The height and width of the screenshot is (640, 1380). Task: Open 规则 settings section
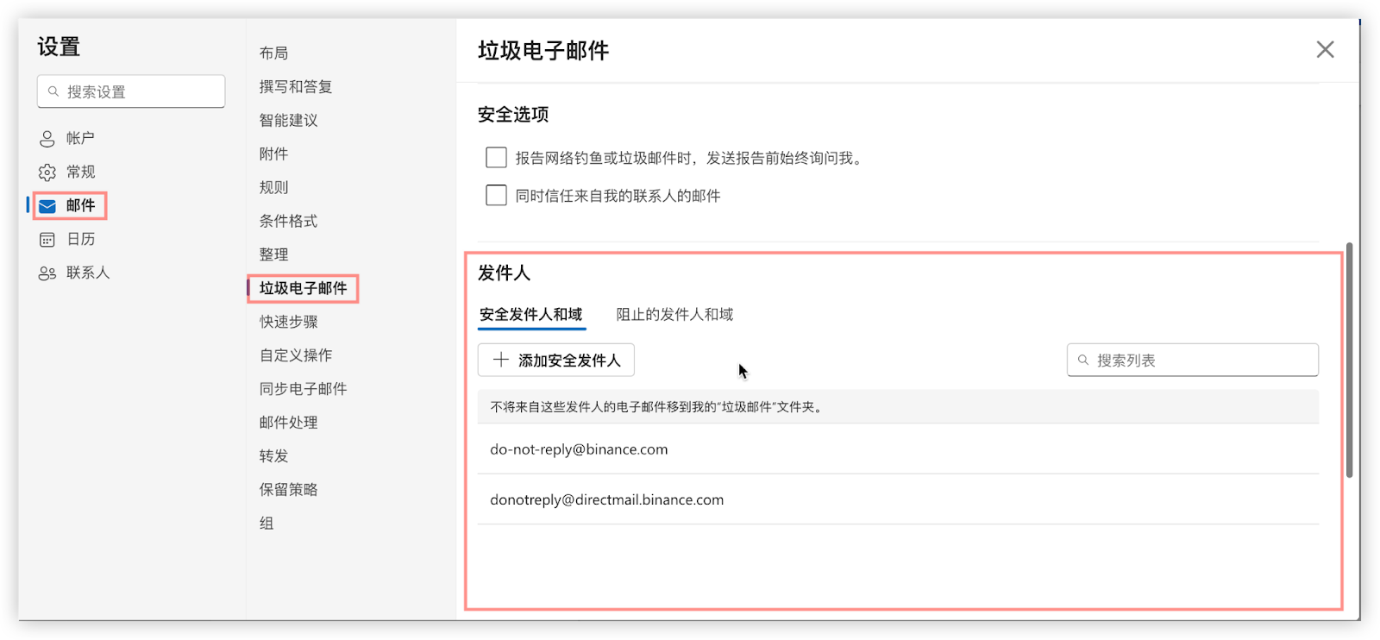click(274, 187)
